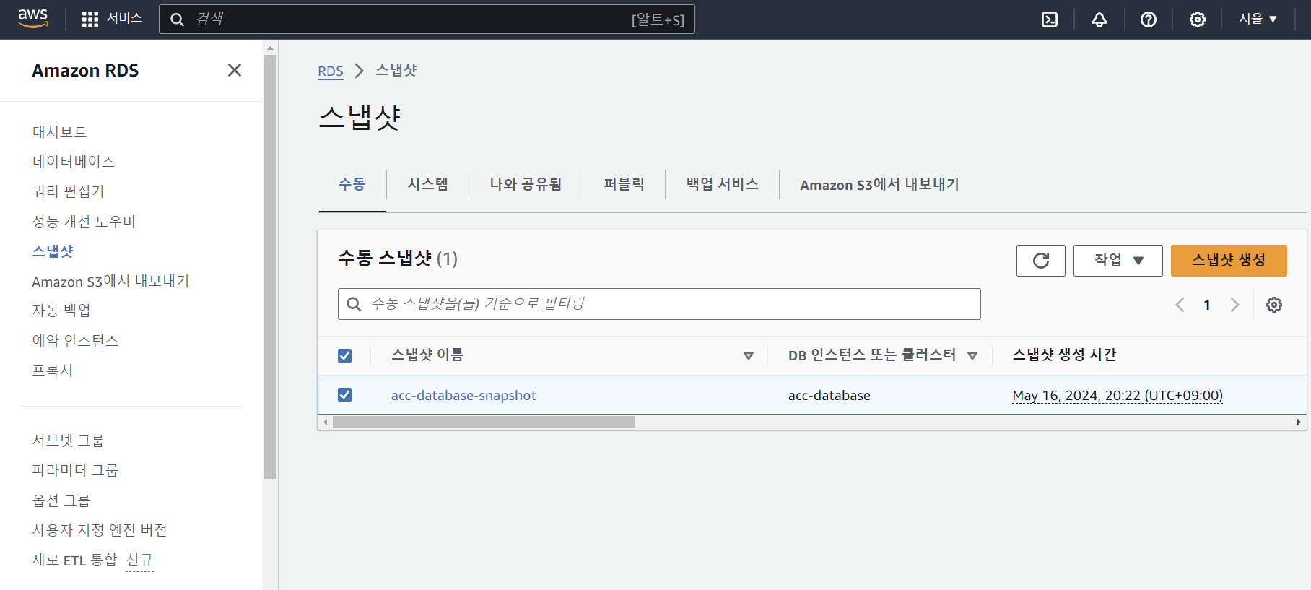Screen dimensions: 1311x590
Task: Click the table scrollbar right arrow
Action: coord(1299,422)
